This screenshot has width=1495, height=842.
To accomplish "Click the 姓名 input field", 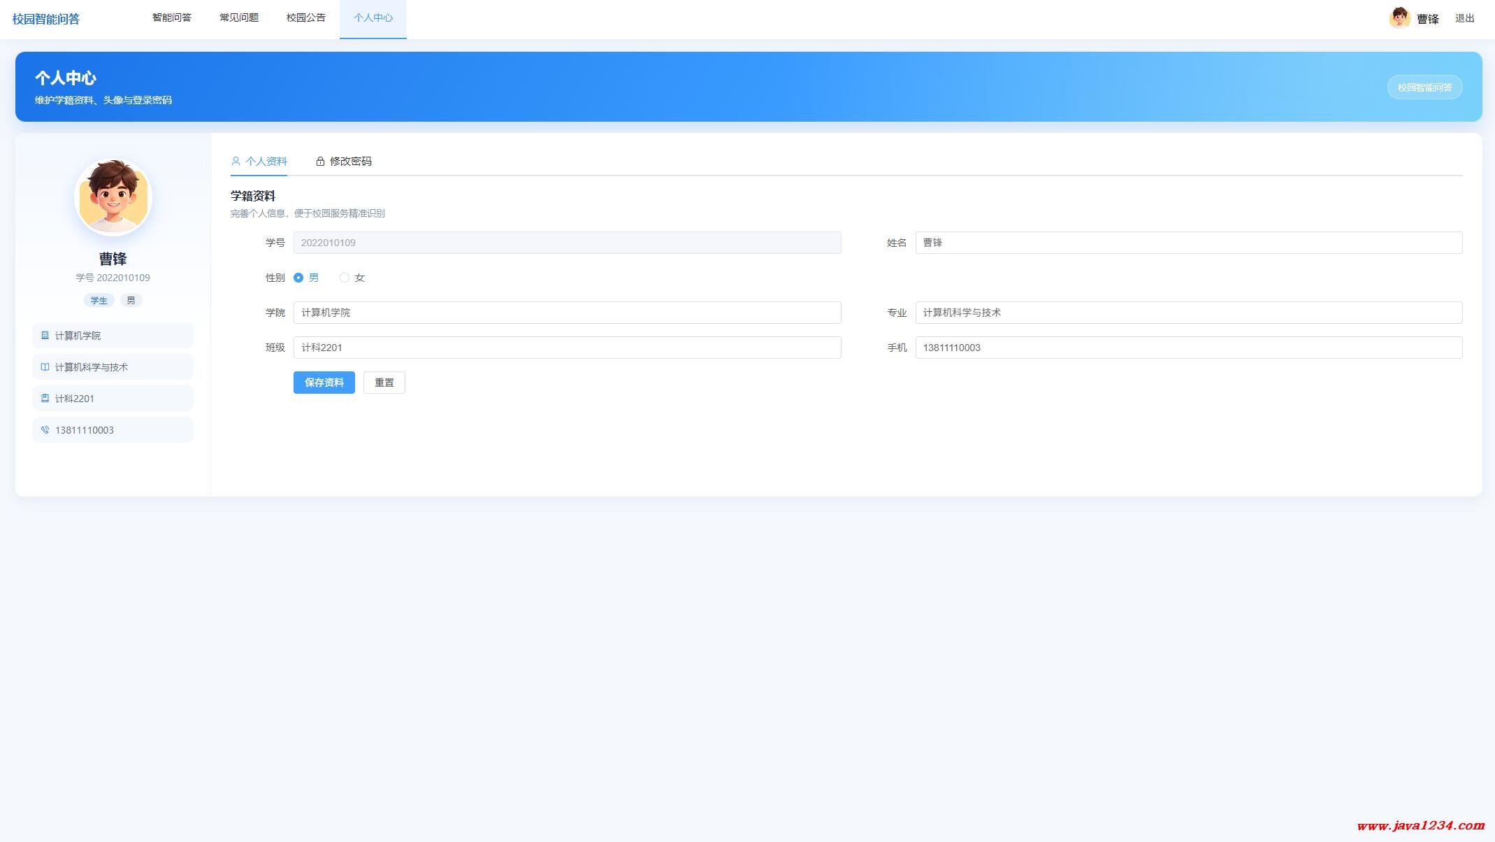I will click(1189, 243).
